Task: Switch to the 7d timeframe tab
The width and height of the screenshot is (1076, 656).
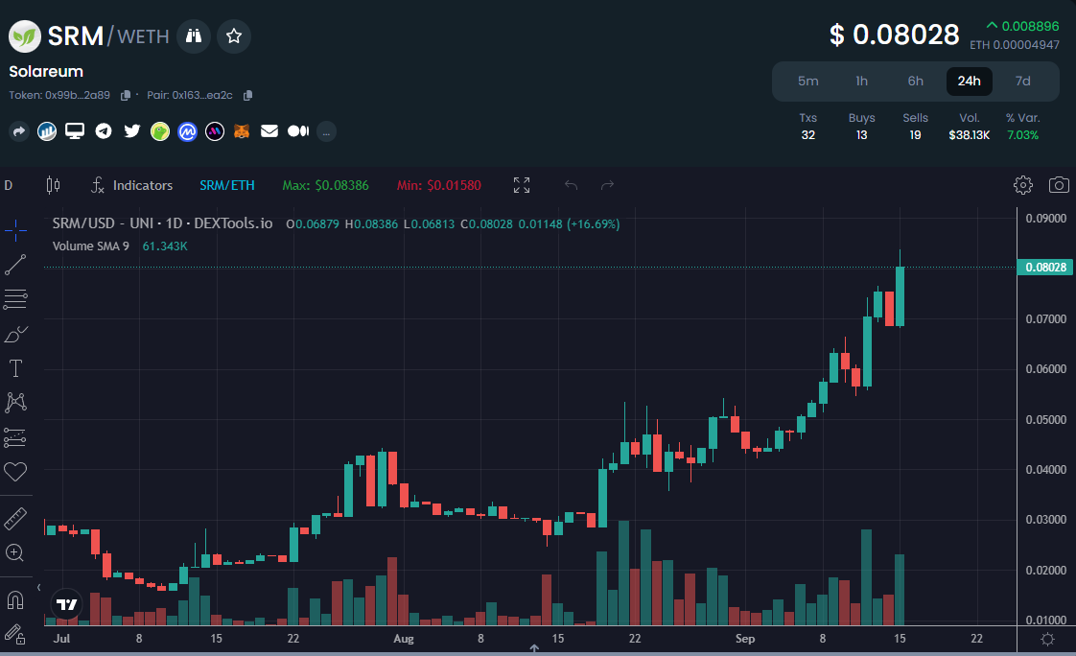Action: (x=1022, y=82)
